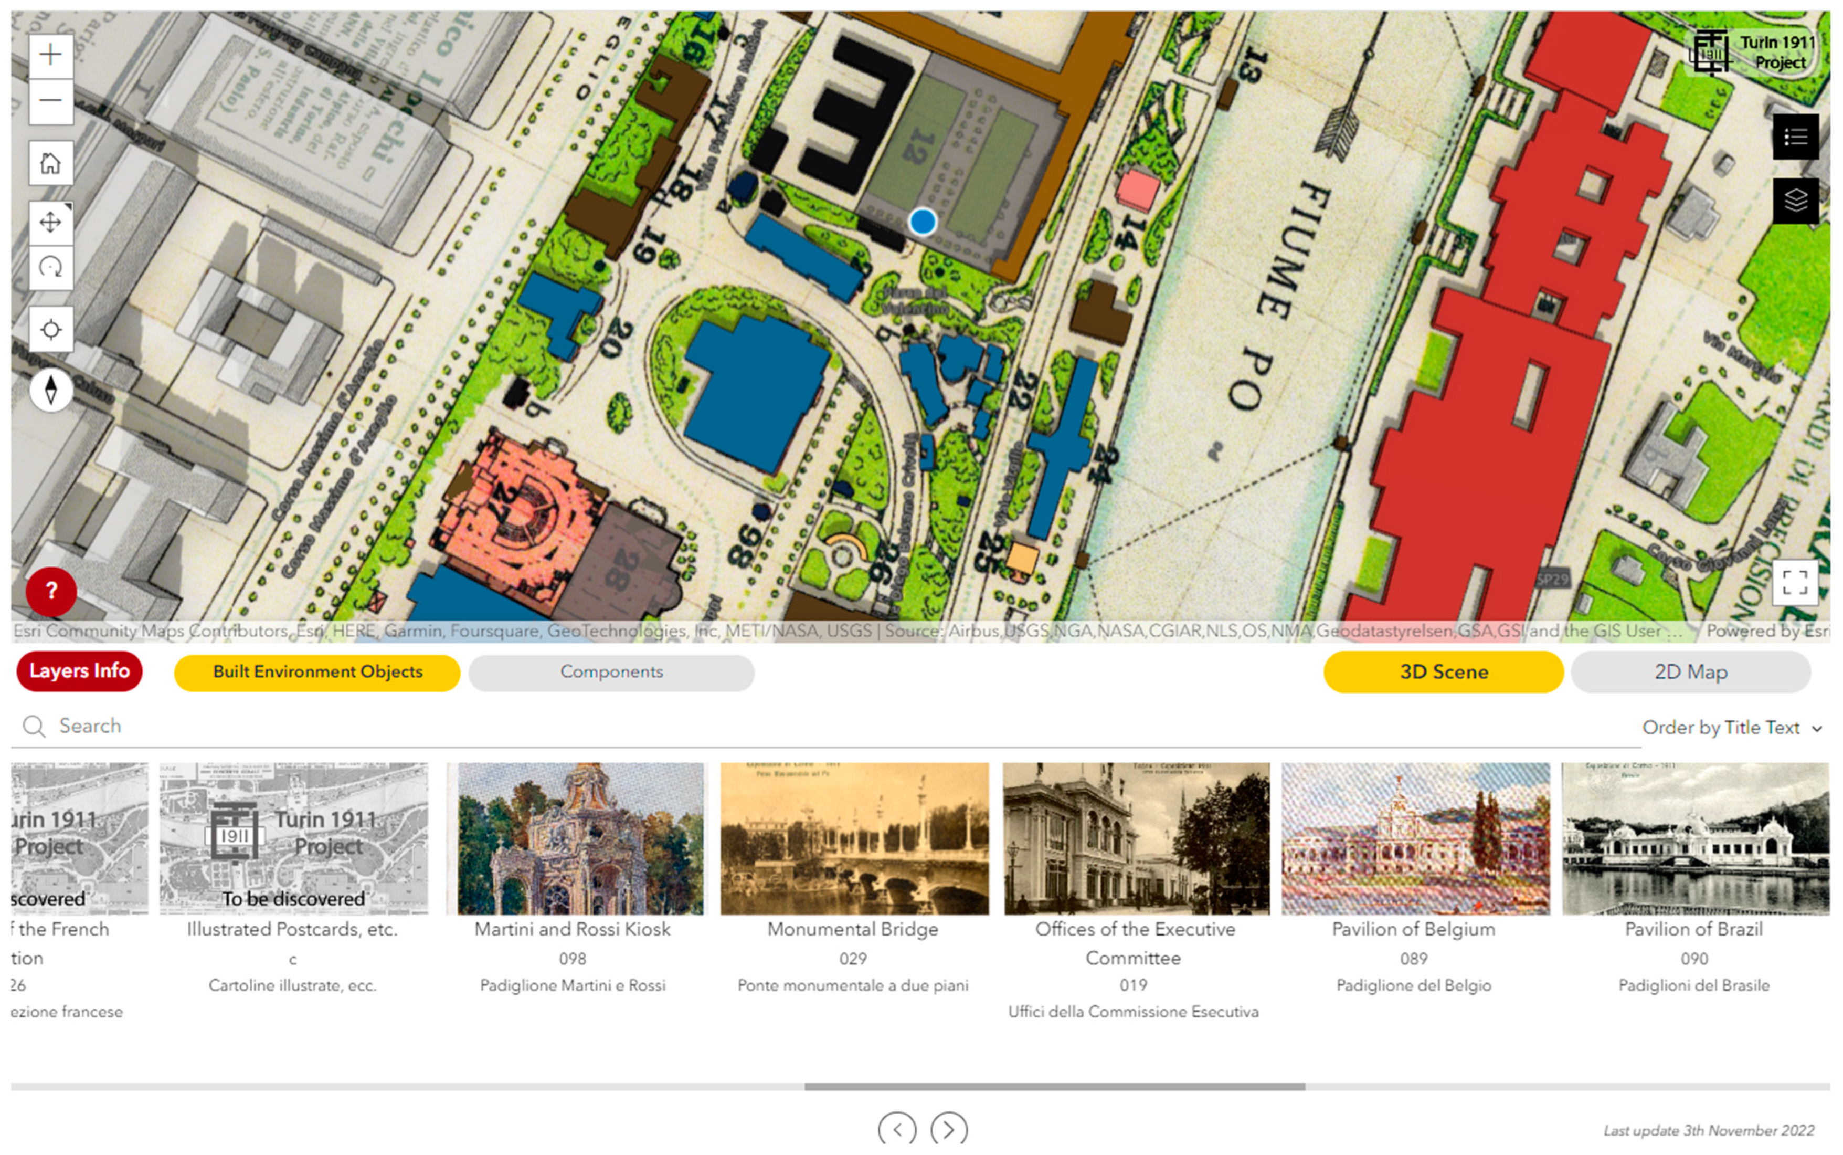Image resolution: width=1843 pixels, height=1155 pixels.
Task: Select the Built Environment Objects tab
Action: 317,672
